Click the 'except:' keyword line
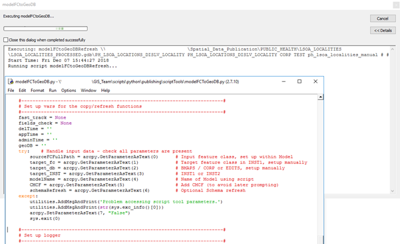This screenshot has height=244, width=400. coord(28,196)
